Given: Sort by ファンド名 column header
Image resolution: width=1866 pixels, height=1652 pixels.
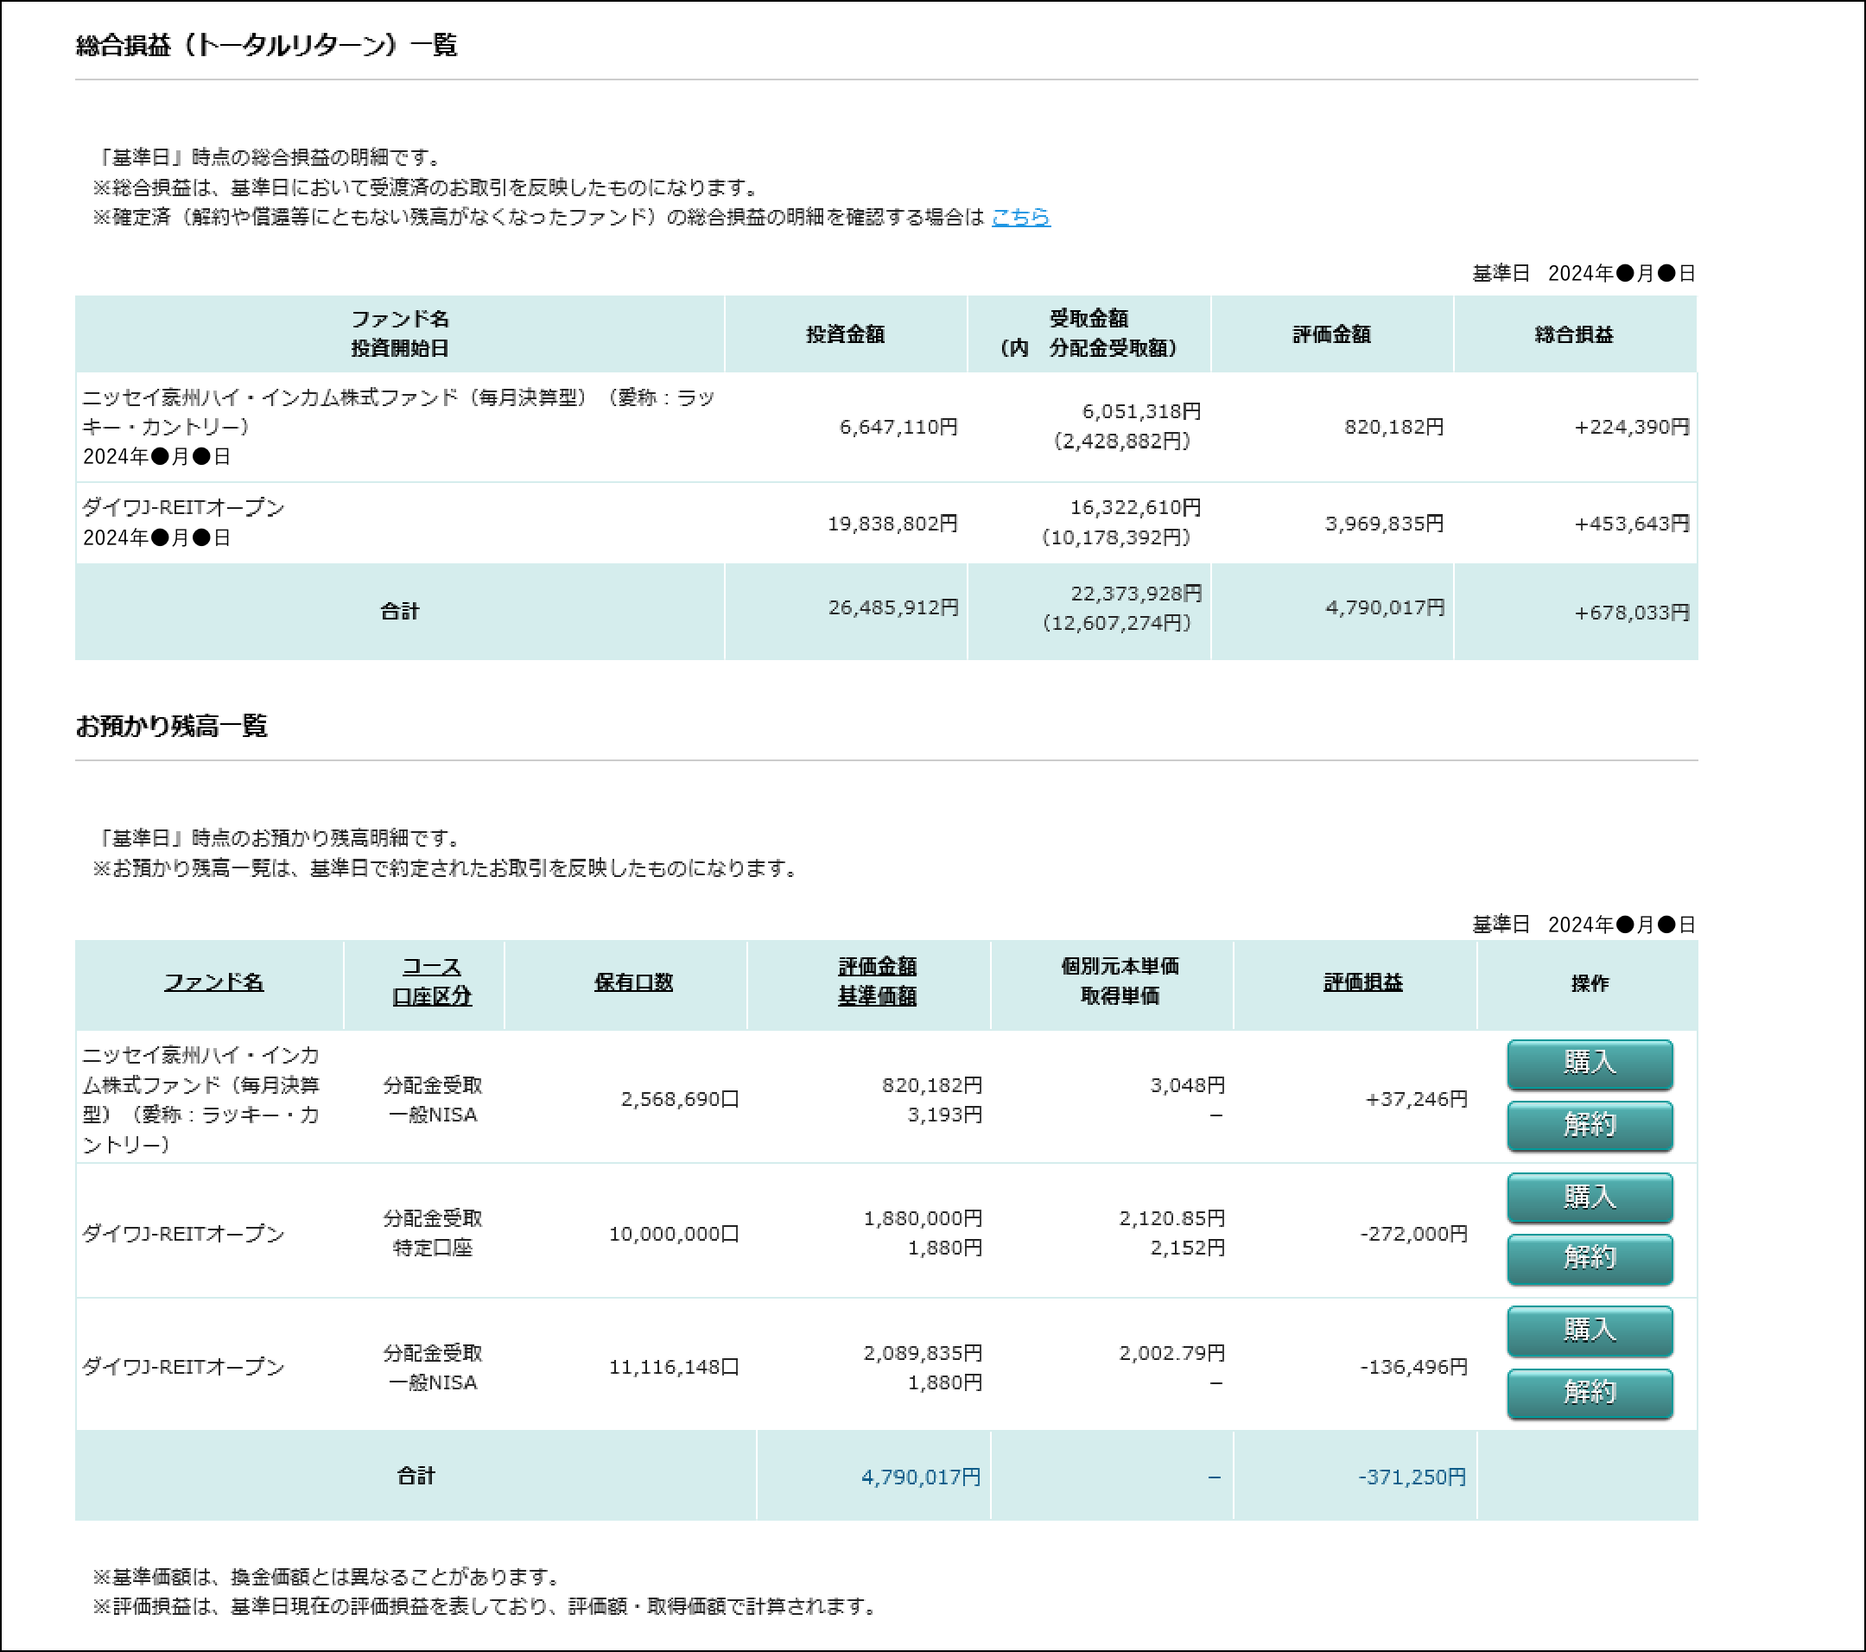Looking at the screenshot, I should pos(213,982).
